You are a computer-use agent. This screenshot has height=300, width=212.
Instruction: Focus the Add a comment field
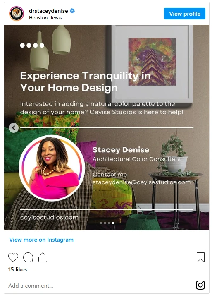(x=100, y=286)
